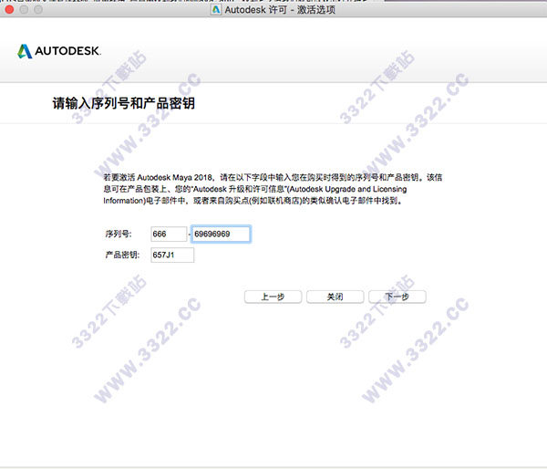This screenshot has height=469, width=547.
Task: Click the Autodesk logo in the header
Action: (x=59, y=51)
